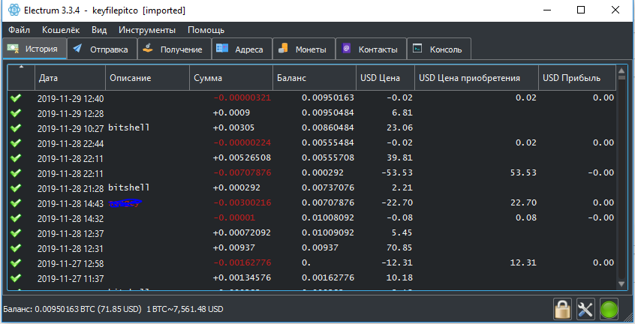Sort by the Сумма column header
The width and height of the screenshot is (635, 324).
point(231,78)
